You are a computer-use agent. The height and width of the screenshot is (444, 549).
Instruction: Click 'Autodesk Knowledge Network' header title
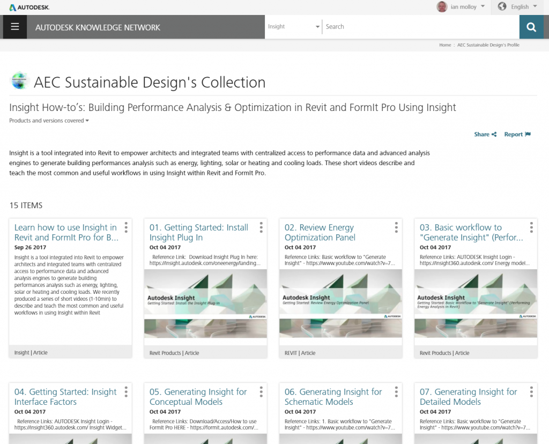[98, 27]
